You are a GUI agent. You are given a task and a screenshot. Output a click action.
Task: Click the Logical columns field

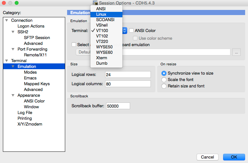point(128,84)
